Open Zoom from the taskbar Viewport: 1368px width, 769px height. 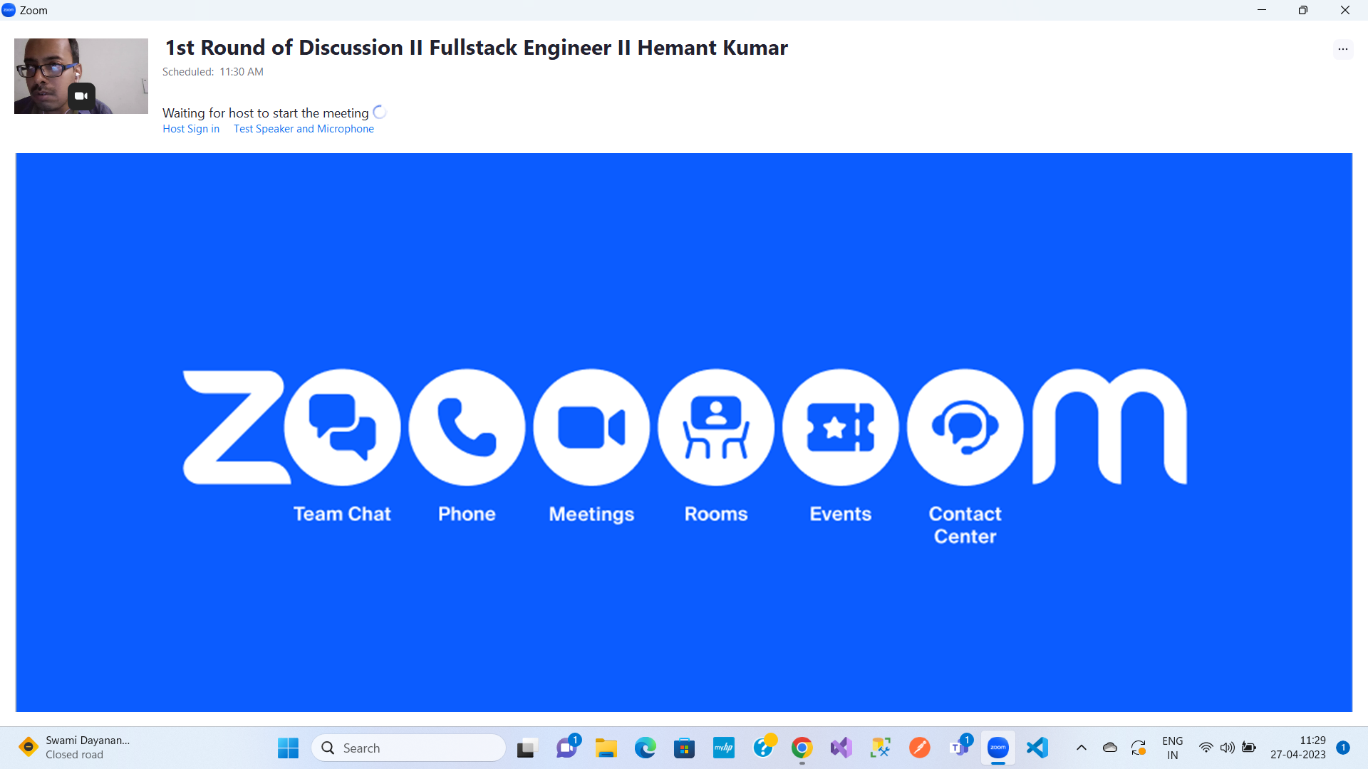(x=997, y=748)
